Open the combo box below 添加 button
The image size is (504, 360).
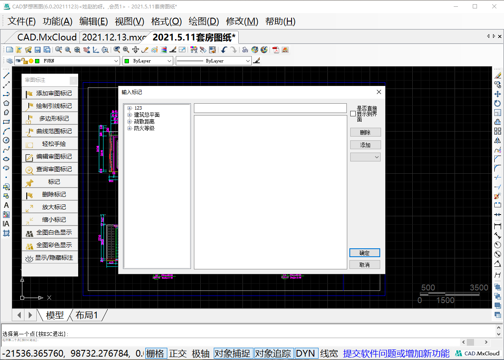pos(365,157)
